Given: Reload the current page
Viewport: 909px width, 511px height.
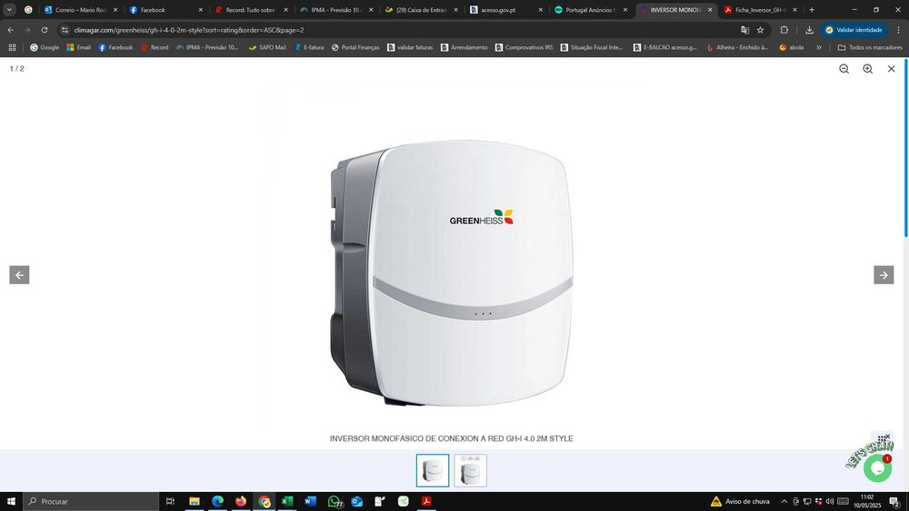Looking at the screenshot, I should tap(44, 30).
